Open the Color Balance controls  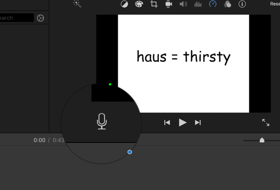click(x=124, y=4)
